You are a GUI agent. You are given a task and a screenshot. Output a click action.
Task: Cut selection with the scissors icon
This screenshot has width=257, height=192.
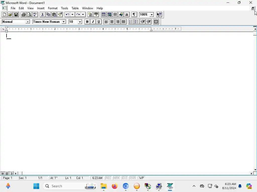coord(42,14)
